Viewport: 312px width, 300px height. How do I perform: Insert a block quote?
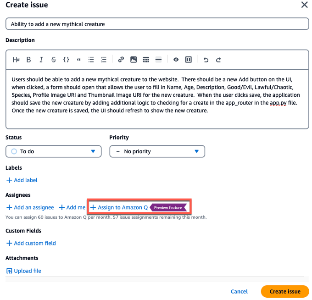tap(79, 60)
